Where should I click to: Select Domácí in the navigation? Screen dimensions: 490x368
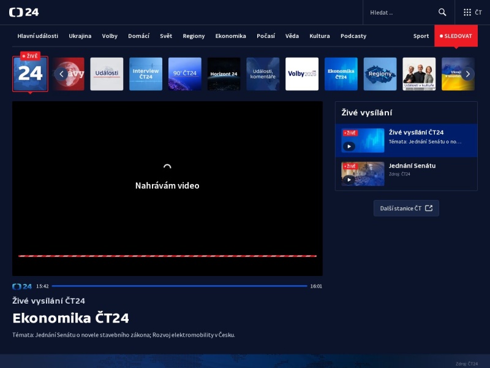(139, 36)
